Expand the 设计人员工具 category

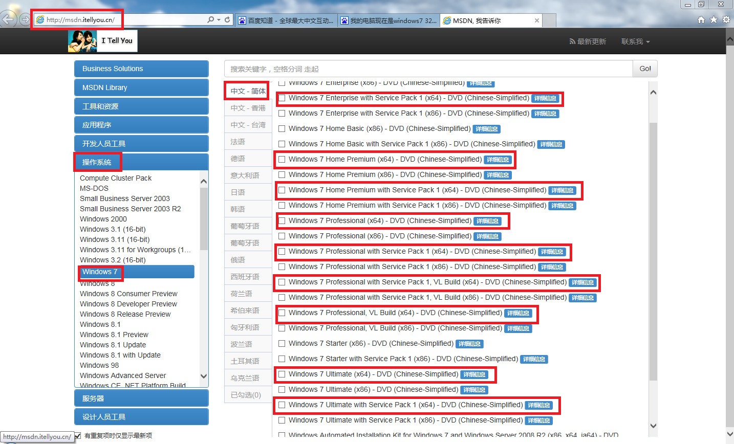pos(141,416)
